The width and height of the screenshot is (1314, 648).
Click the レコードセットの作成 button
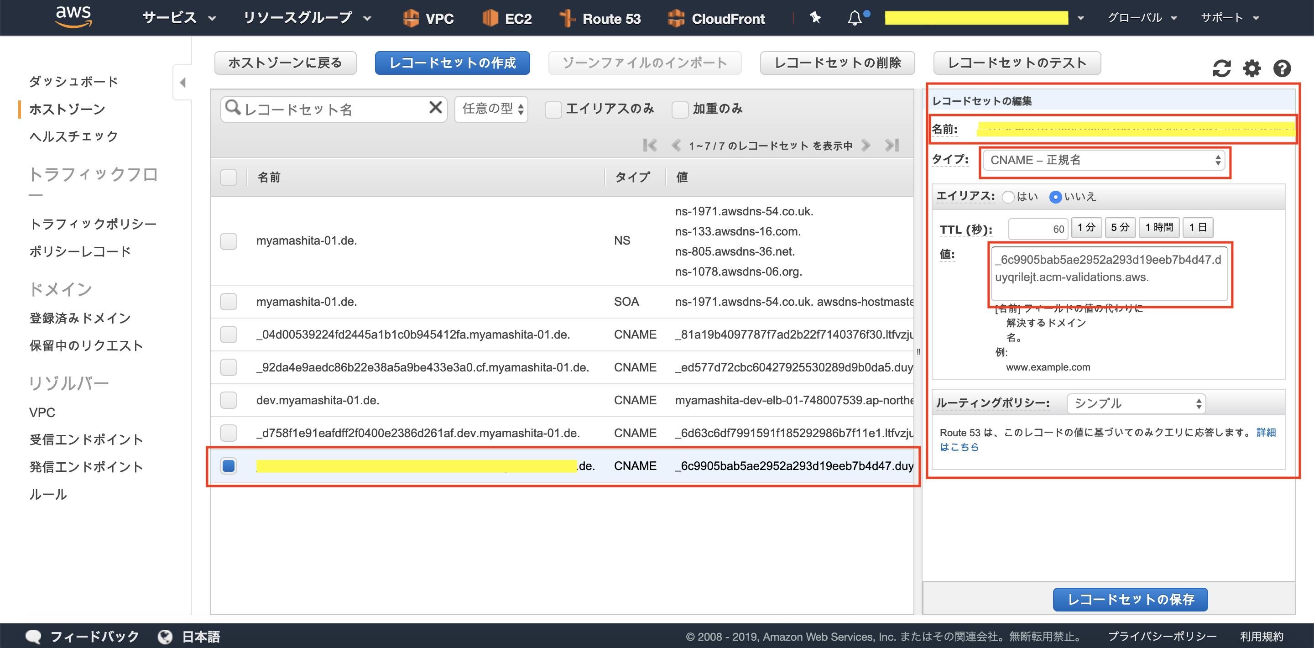[452, 63]
